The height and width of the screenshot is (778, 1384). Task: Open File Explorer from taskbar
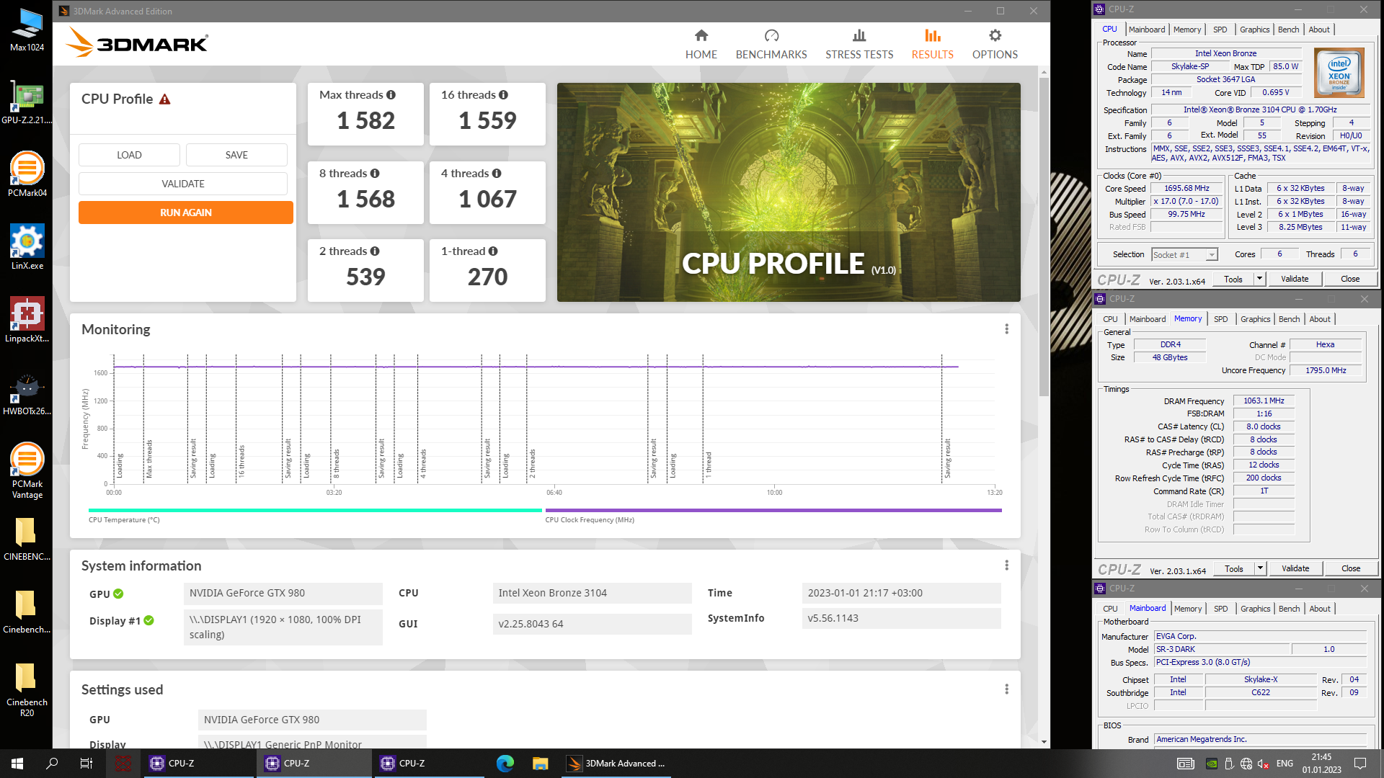pyautogui.click(x=540, y=764)
